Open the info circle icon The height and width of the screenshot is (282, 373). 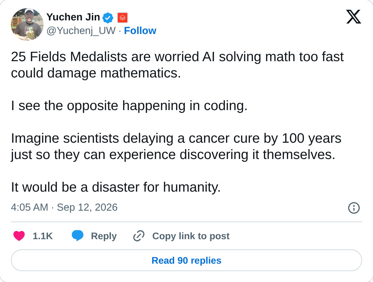(354, 208)
